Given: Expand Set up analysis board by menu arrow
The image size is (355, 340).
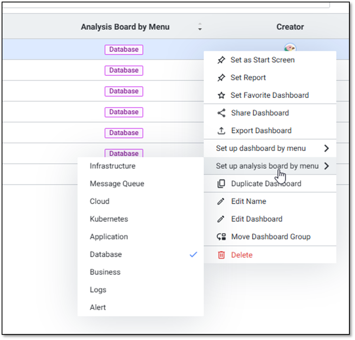Looking at the screenshot, I should (x=326, y=166).
